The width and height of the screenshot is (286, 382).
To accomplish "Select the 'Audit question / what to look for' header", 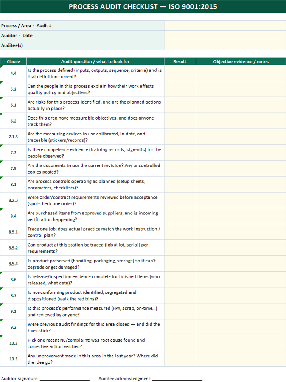I will pos(95,61).
